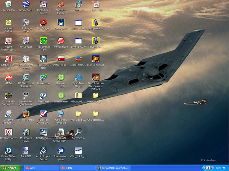Click the Shockwave games shortcut
Viewport: 229px width, 171px height.
pos(61,150)
